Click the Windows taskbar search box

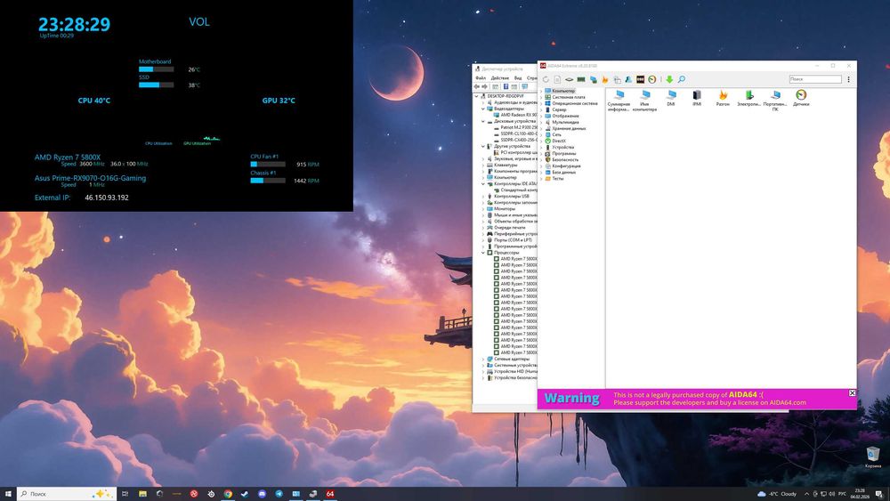(67, 494)
